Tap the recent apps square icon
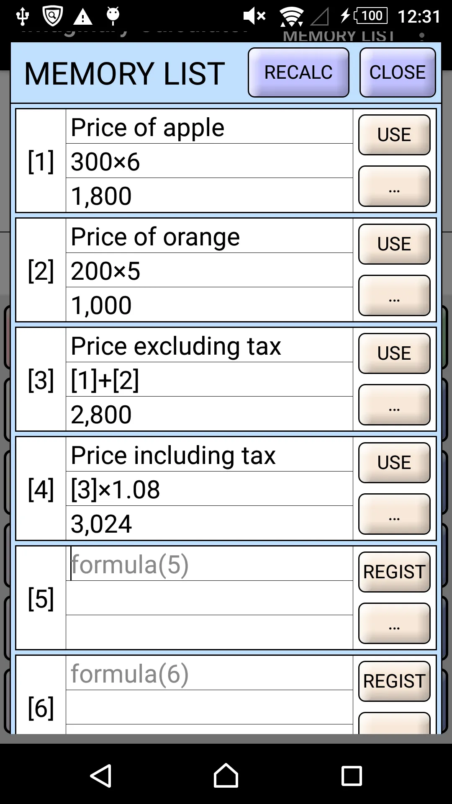Screen dimensions: 452x804 pyautogui.click(x=352, y=776)
